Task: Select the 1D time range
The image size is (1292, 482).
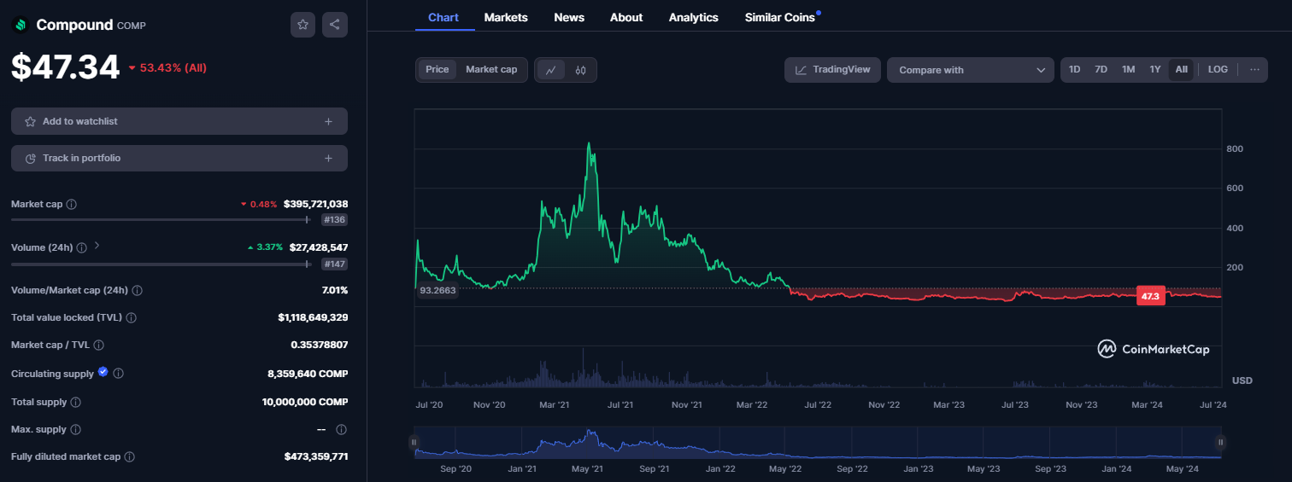Action: click(x=1074, y=70)
